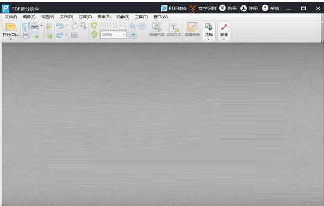
Task: Click the 文字识别 OCR button
Action: click(203, 8)
